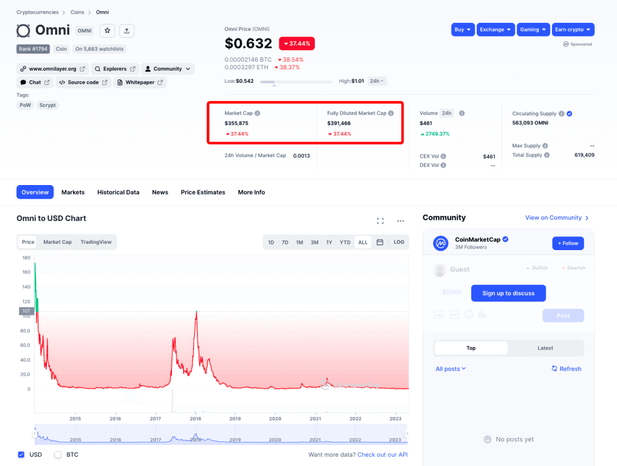Open Max Supply info icon
Screen dimensions: 617x466
tap(545, 146)
